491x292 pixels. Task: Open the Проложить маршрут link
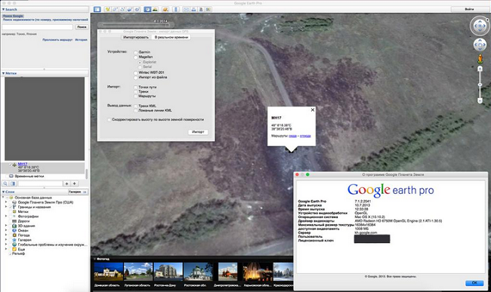click(57, 40)
